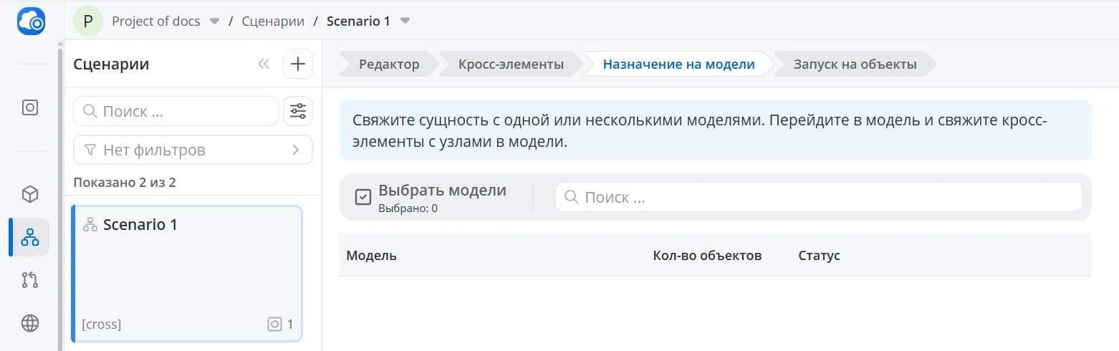Focus the models Поиск input field
The image size is (1119, 351).
(x=819, y=197)
